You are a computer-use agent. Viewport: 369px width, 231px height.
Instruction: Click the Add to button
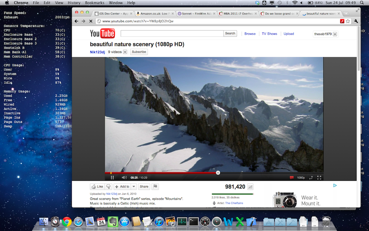[x=122, y=187]
